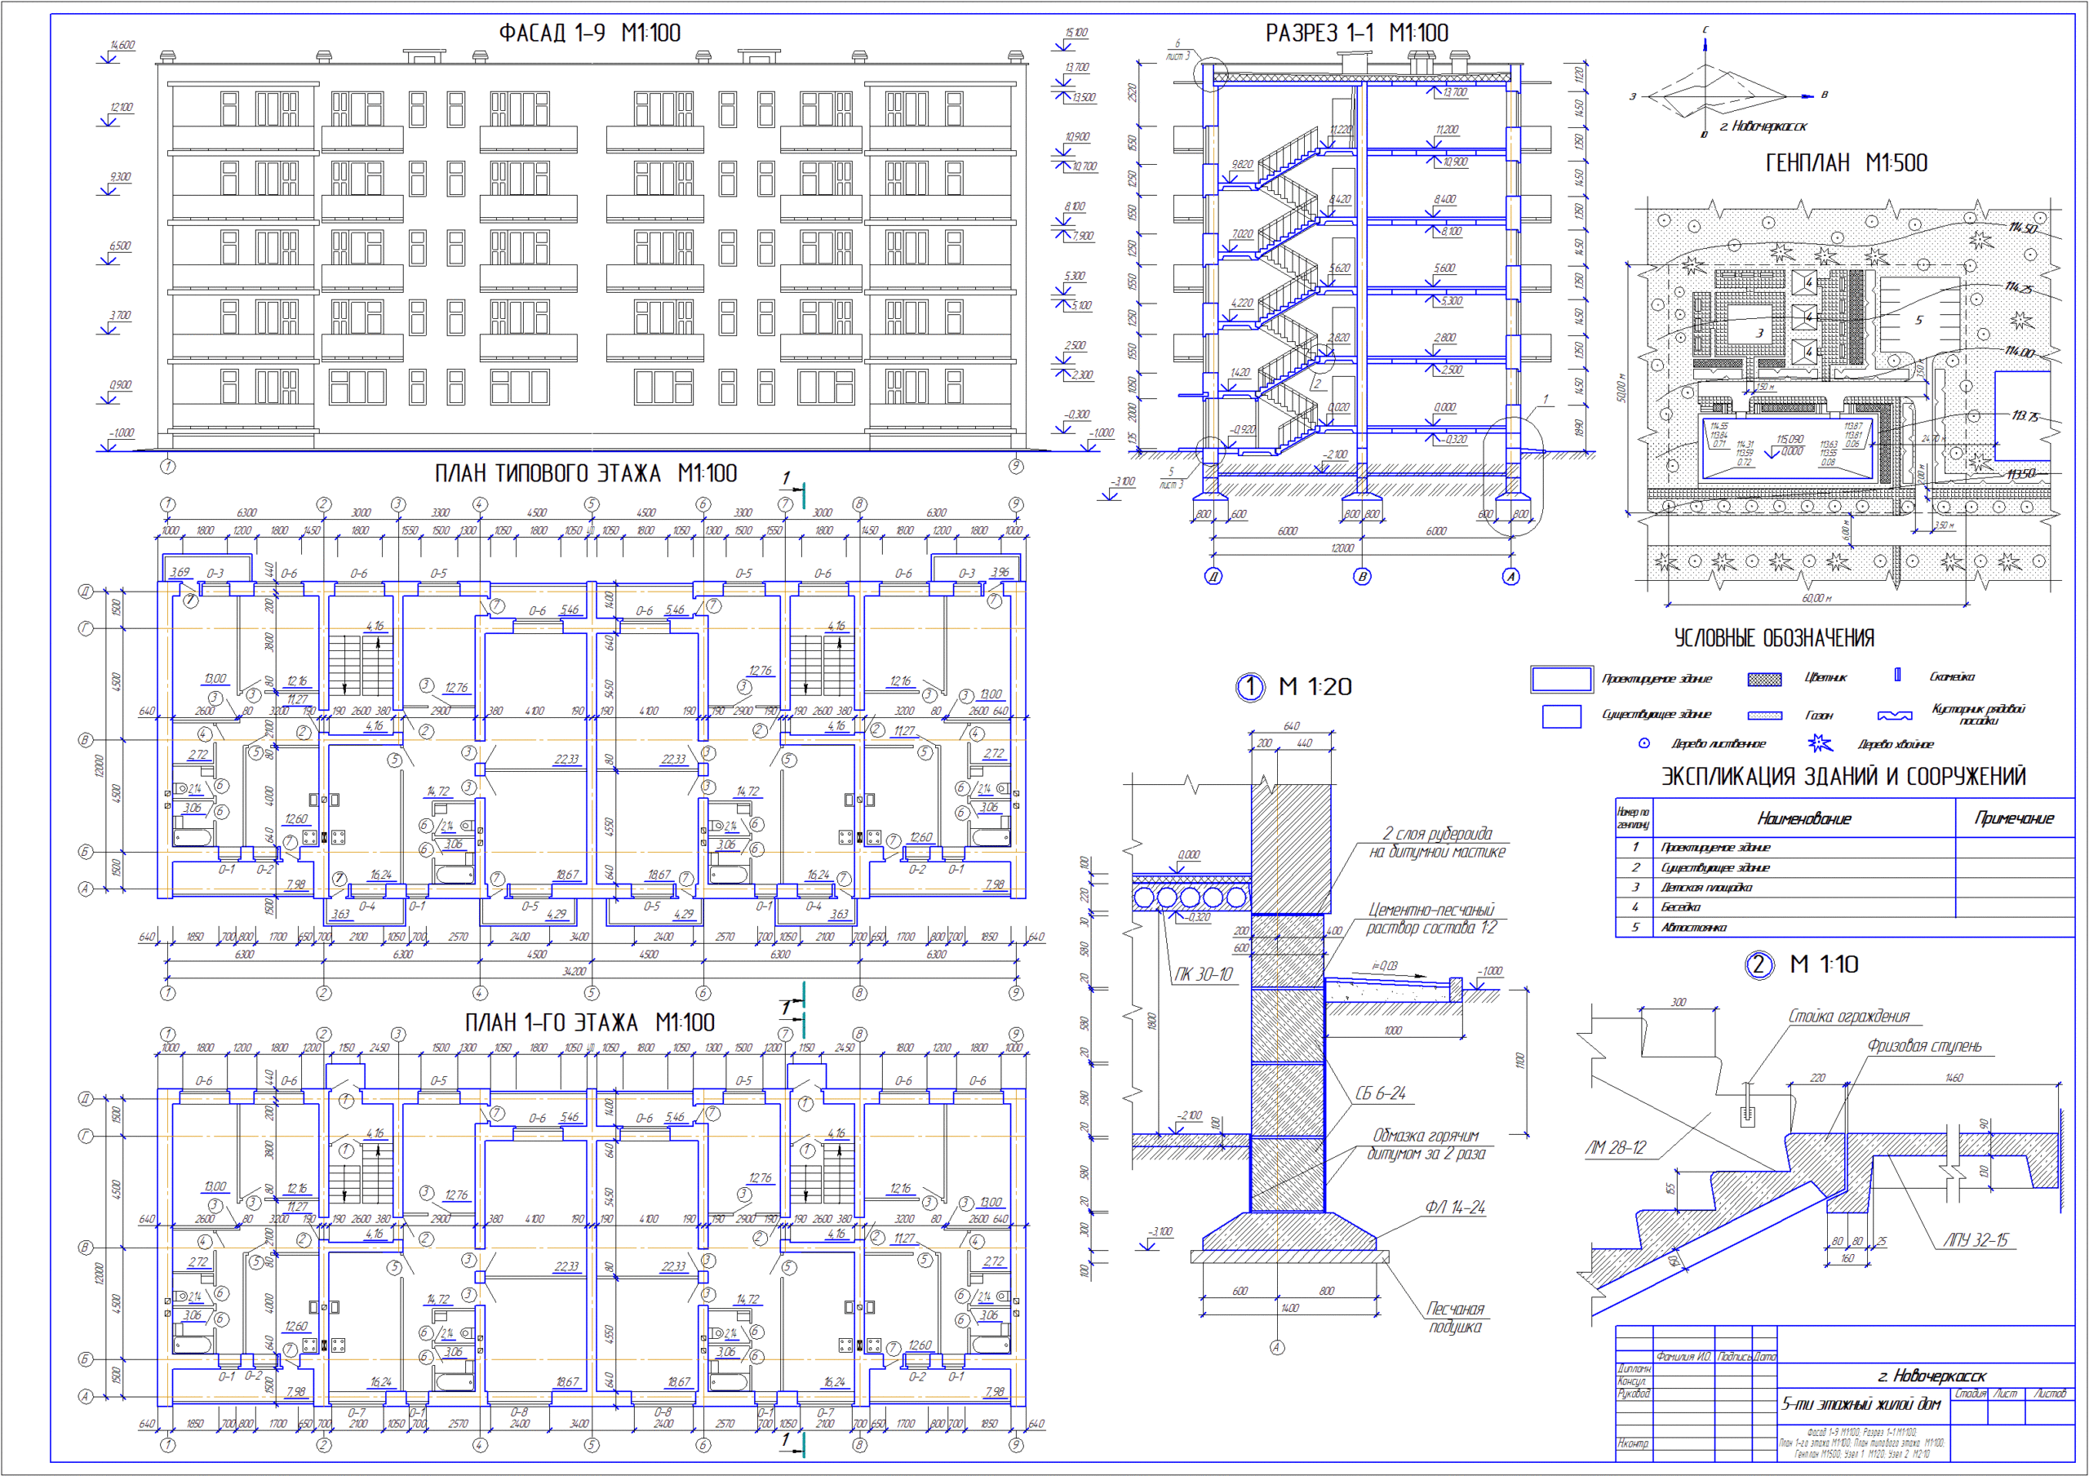The height and width of the screenshot is (1476, 2089).
Task: Click the 'Руковод' title block row
Action: coord(1634,1394)
